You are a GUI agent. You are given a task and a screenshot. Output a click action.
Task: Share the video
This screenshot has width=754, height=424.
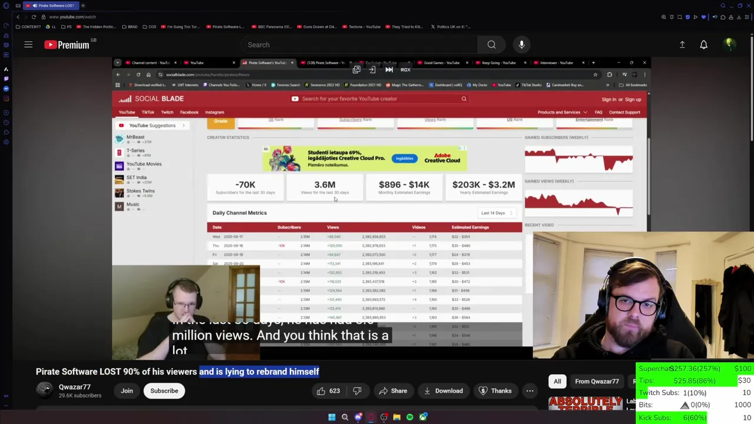point(393,391)
